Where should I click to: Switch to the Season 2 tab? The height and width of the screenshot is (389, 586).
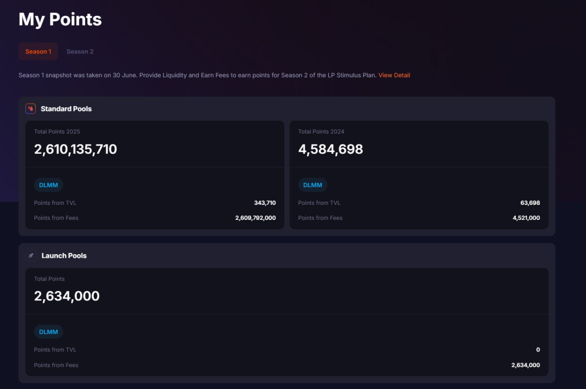click(x=80, y=52)
